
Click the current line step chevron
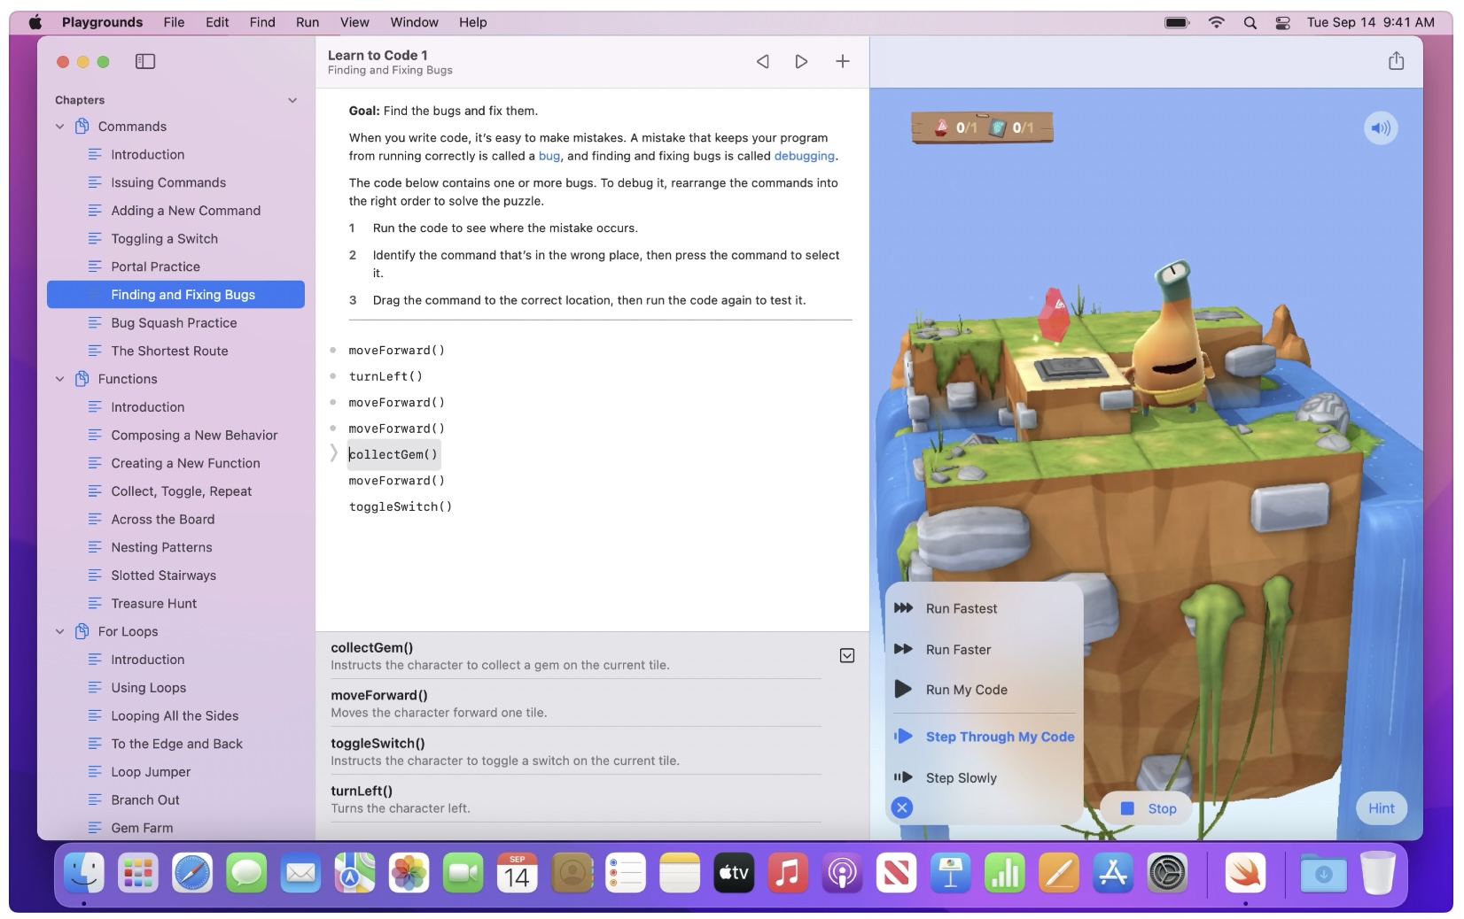334,453
